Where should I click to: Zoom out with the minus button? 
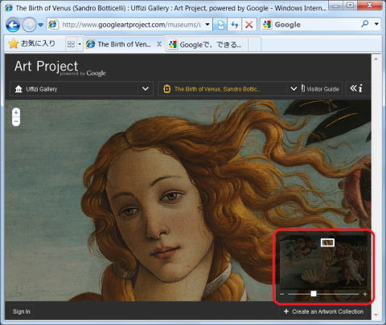pyautogui.click(x=16, y=121)
